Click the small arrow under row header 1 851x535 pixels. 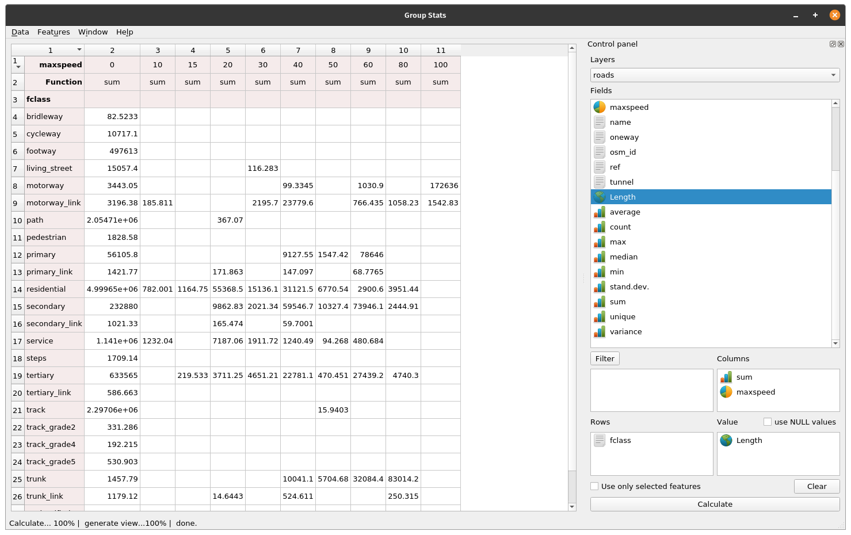click(18, 67)
